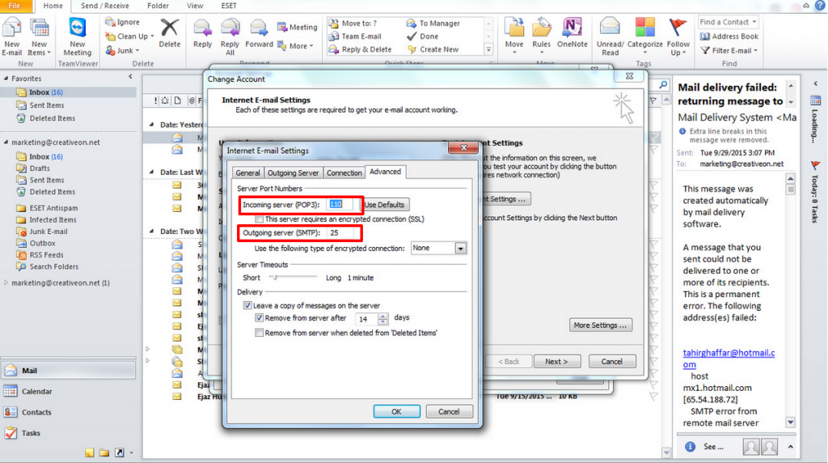Click Next in Change Account window
The height and width of the screenshot is (463, 828).
(556, 362)
